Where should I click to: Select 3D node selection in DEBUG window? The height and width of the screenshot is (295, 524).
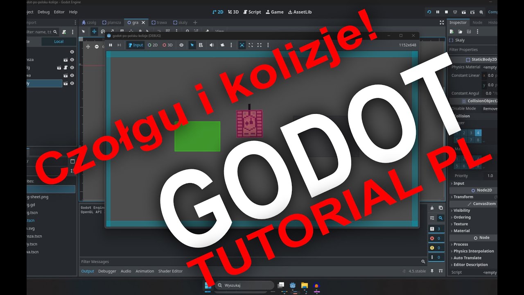tap(167, 45)
